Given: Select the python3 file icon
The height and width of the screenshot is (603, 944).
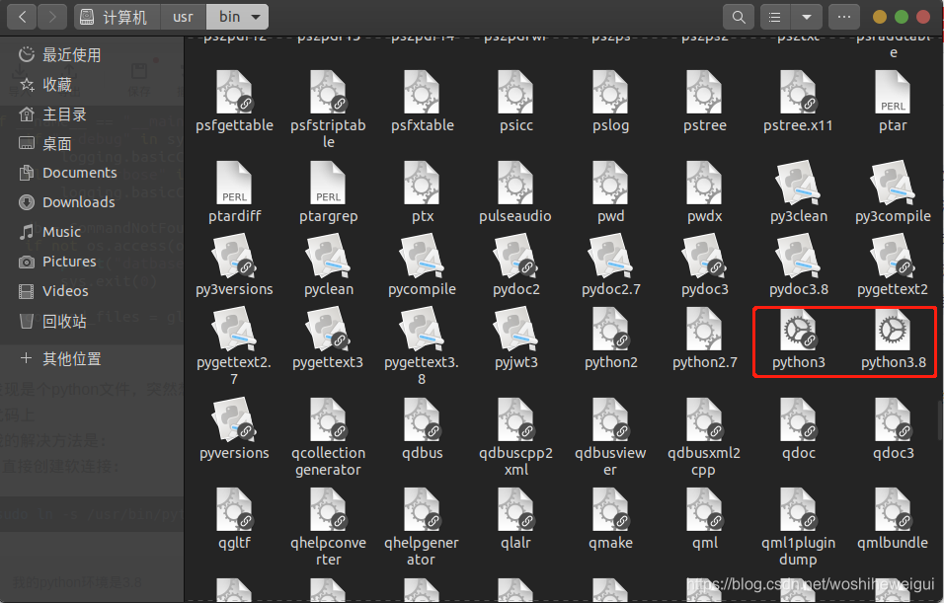Looking at the screenshot, I should [798, 330].
